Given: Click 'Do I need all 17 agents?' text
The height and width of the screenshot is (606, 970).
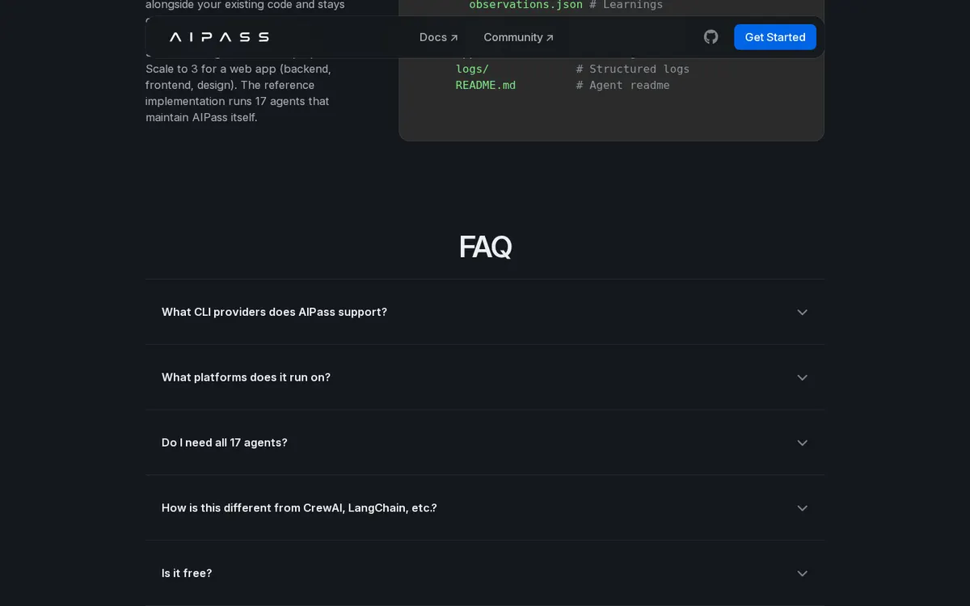Looking at the screenshot, I should click(x=225, y=443).
